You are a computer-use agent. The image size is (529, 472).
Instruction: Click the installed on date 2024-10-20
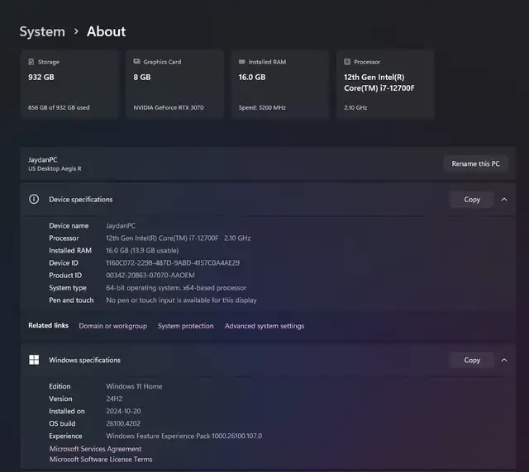point(123,411)
